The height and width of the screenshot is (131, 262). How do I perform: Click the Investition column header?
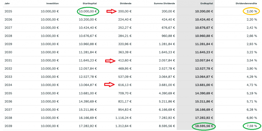[52, 4]
